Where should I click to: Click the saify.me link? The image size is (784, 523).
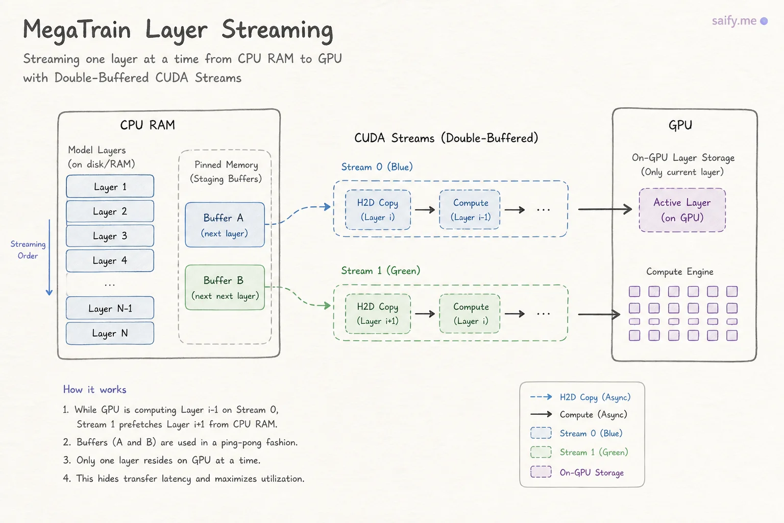point(740,21)
